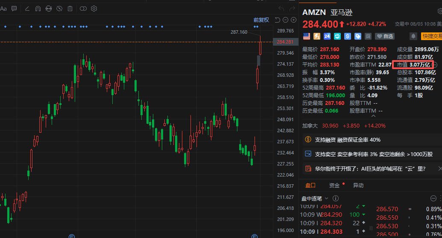Toggle the magnet snap tool
Viewport: 442px width, 238px height.
(x=38, y=9)
